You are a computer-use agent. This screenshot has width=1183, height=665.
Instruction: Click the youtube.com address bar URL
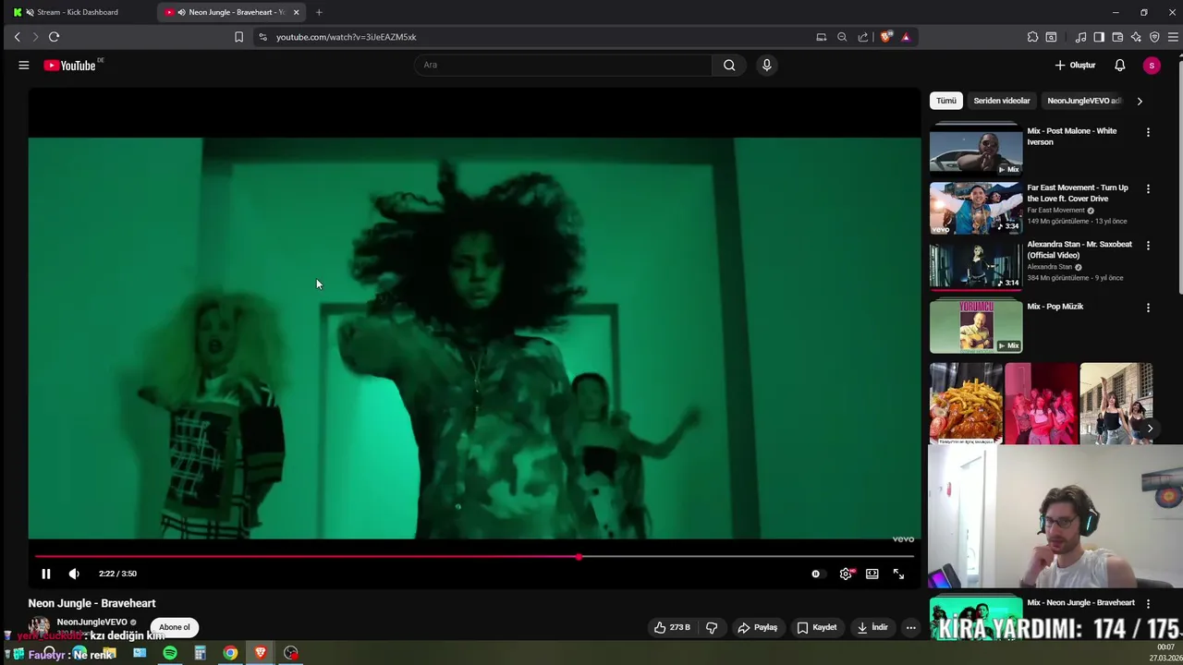pyautogui.click(x=347, y=37)
